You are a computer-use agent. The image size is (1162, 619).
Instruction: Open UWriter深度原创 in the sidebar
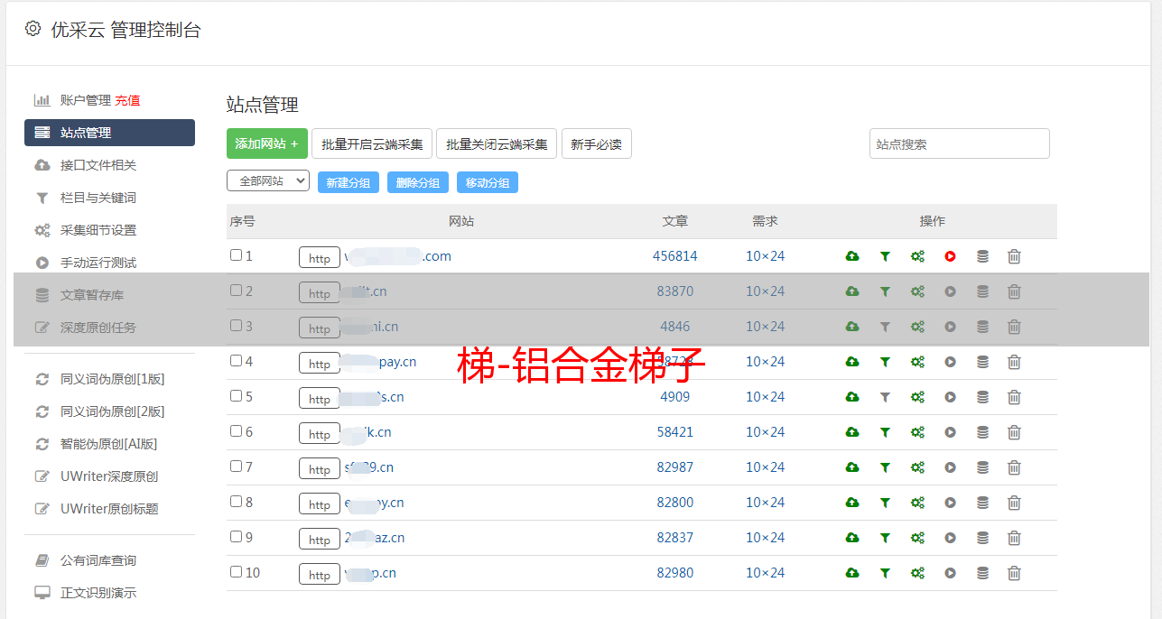pos(109,476)
